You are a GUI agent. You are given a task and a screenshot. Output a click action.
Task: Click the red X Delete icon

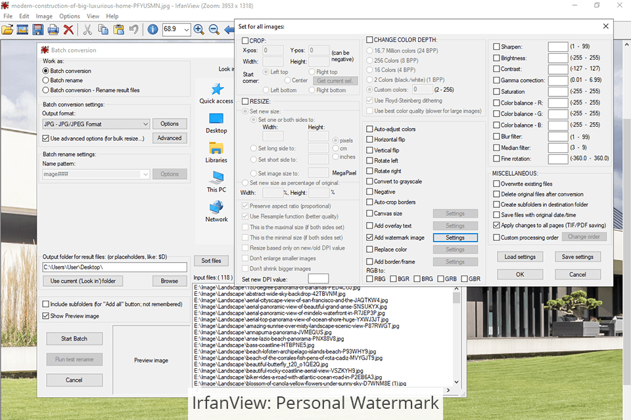coord(69,30)
